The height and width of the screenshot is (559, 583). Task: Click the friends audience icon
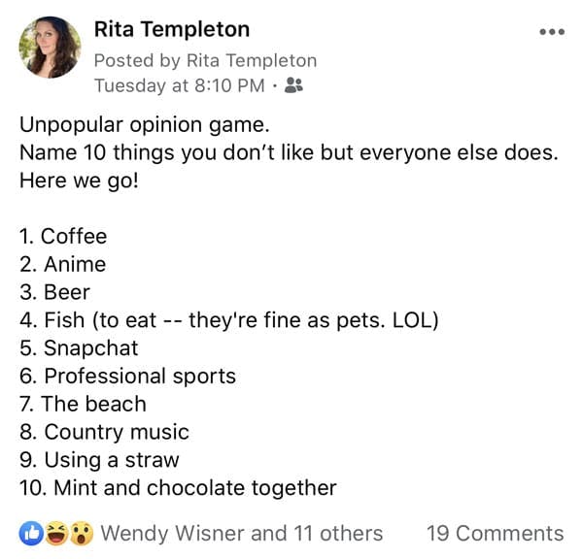[x=294, y=86]
